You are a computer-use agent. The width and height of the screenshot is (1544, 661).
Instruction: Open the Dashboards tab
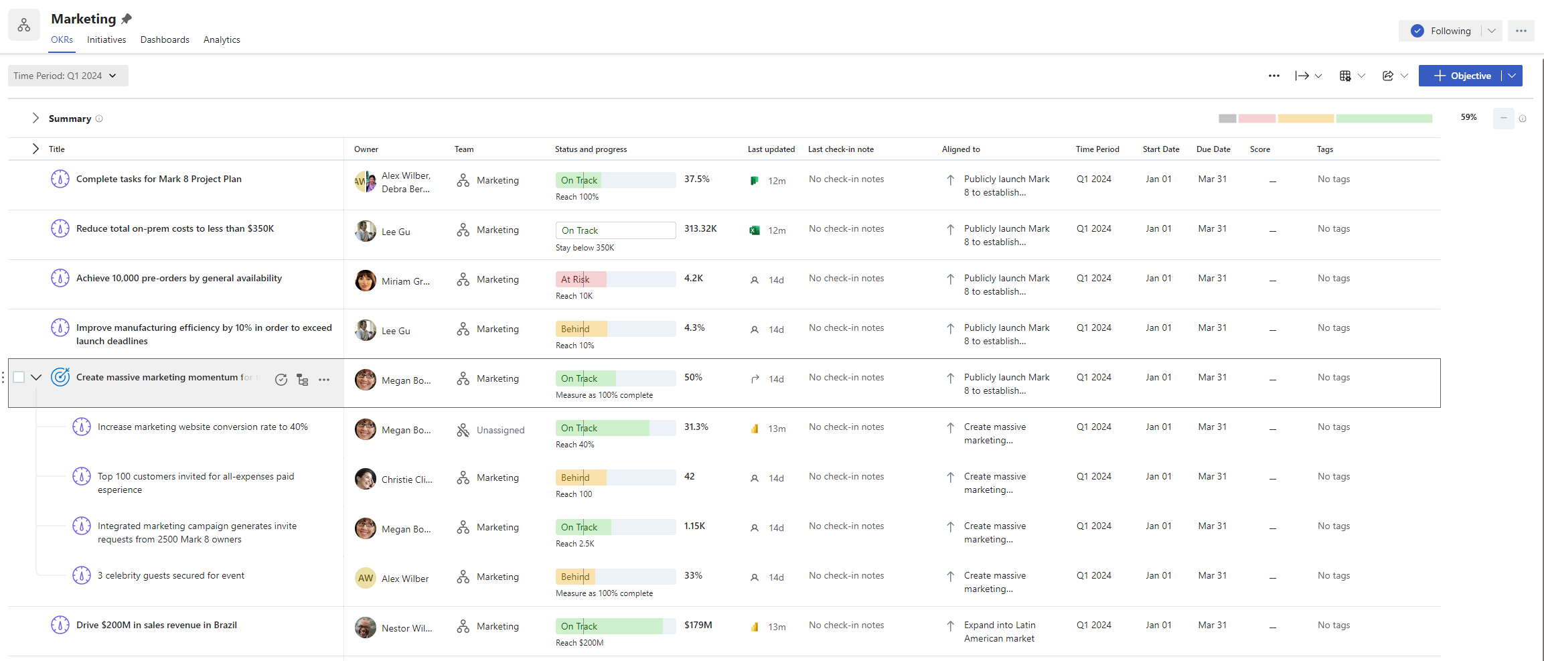pyautogui.click(x=165, y=40)
